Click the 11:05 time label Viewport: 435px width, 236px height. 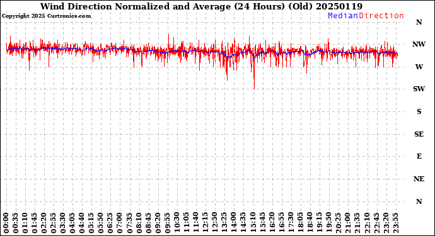(187, 223)
